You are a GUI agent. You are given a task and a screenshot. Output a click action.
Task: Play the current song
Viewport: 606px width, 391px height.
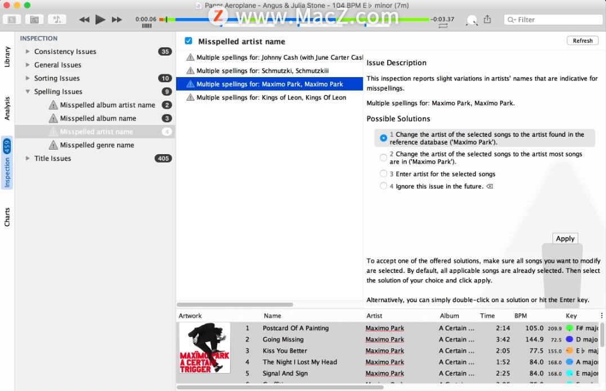pyautogui.click(x=100, y=19)
